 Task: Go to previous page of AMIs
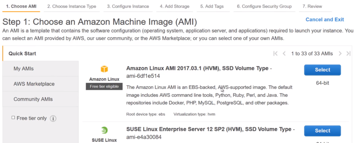pyautogui.click(x=284, y=53)
